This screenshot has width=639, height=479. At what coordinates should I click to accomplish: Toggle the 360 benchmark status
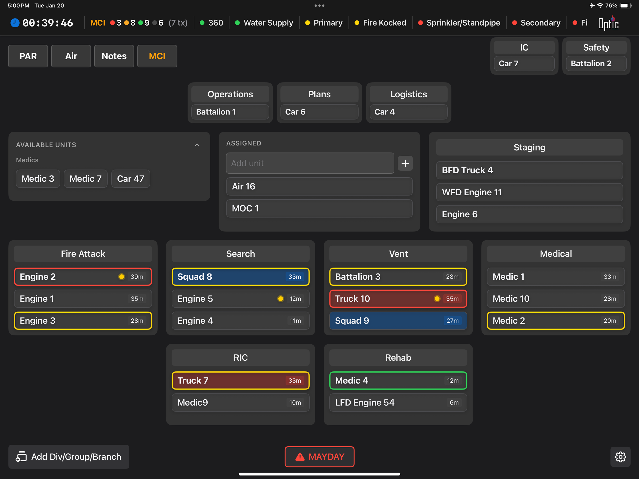tap(211, 22)
